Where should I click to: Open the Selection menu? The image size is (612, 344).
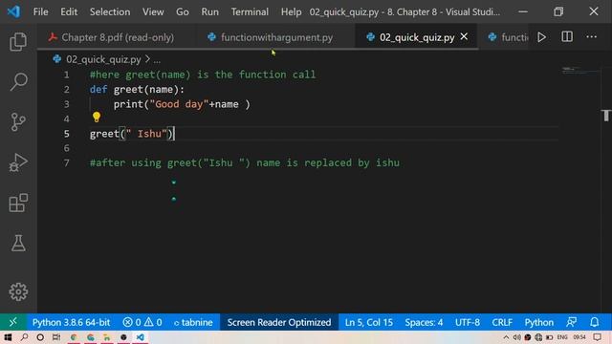110,11
